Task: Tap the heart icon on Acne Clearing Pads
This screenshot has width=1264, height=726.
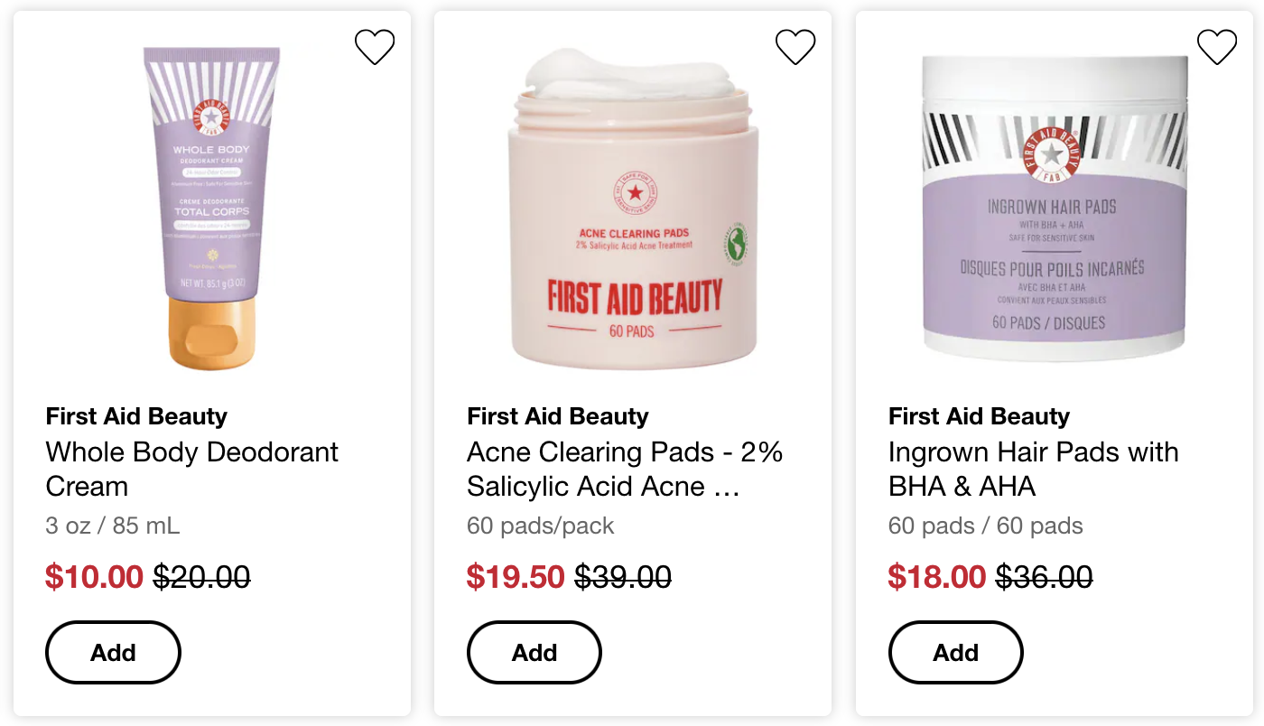Action: 795,47
